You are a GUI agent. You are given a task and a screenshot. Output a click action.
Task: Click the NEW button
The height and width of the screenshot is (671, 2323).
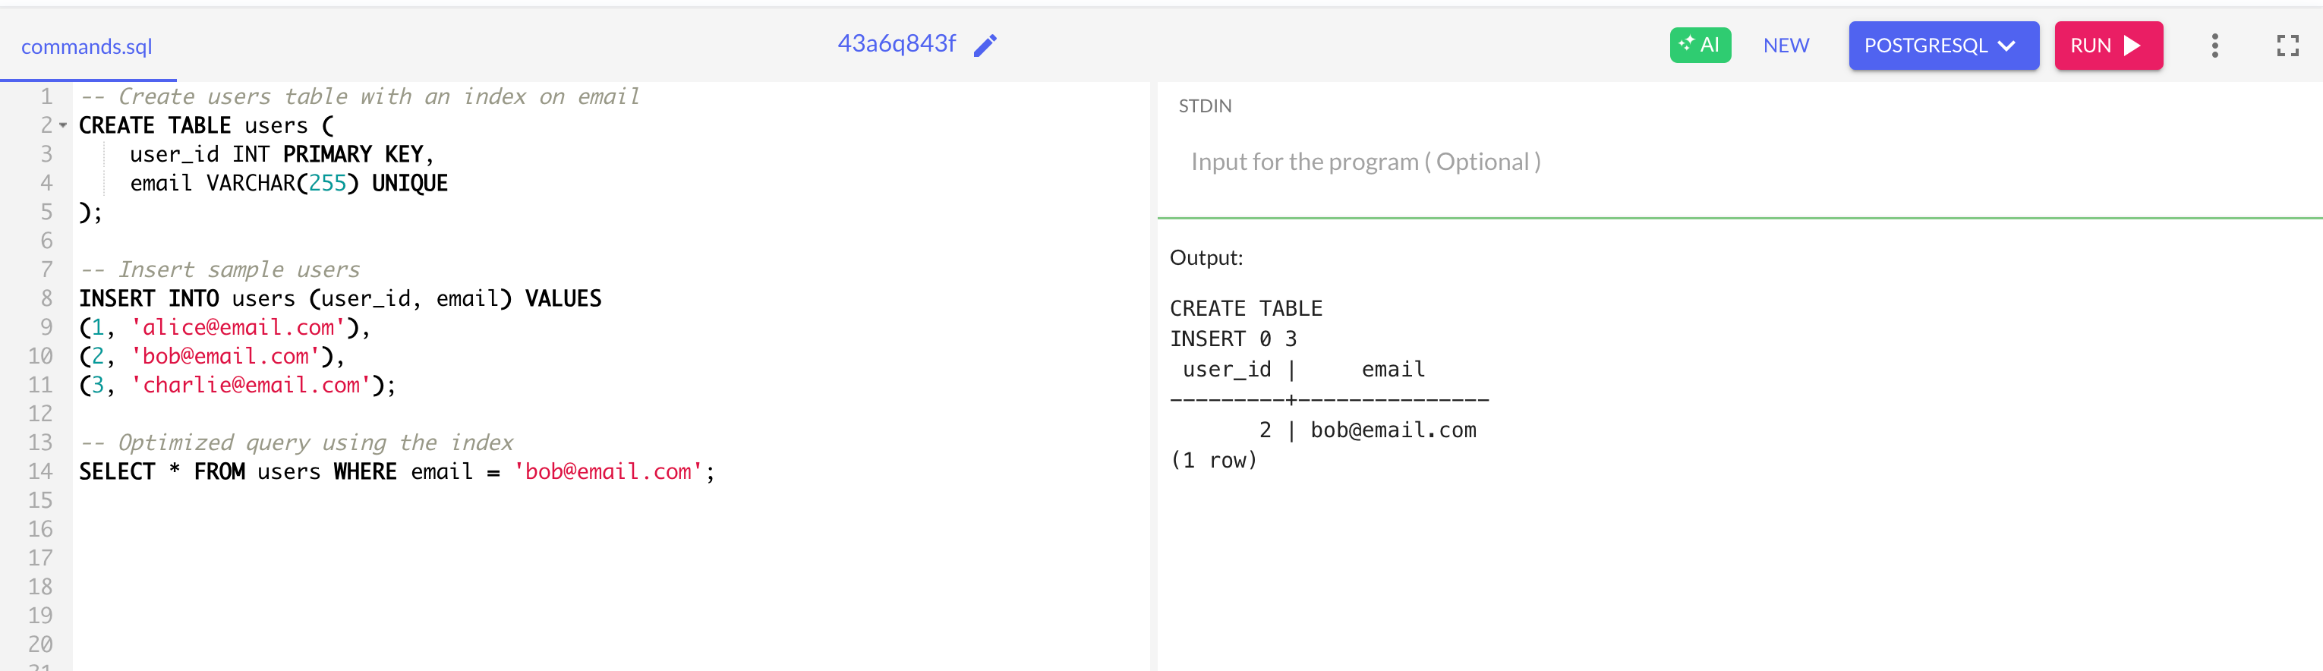pos(1786,45)
